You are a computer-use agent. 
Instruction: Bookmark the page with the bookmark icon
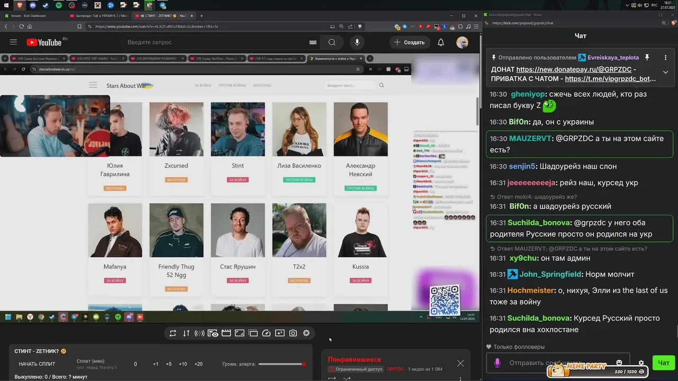(79, 26)
